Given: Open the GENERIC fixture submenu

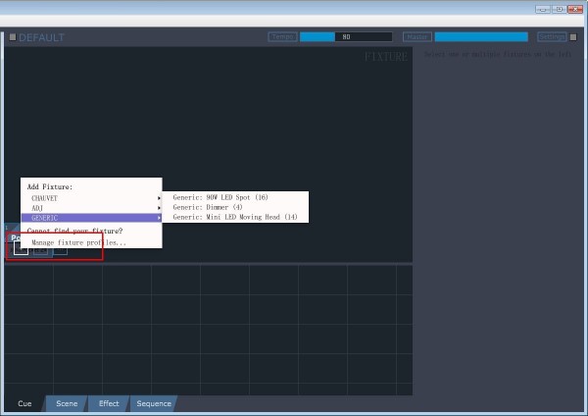Looking at the screenshot, I should tap(91, 218).
